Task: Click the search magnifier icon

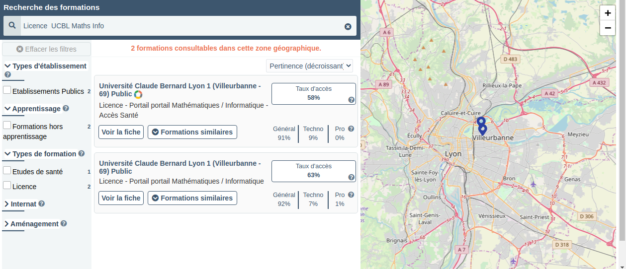Action: tap(12, 25)
